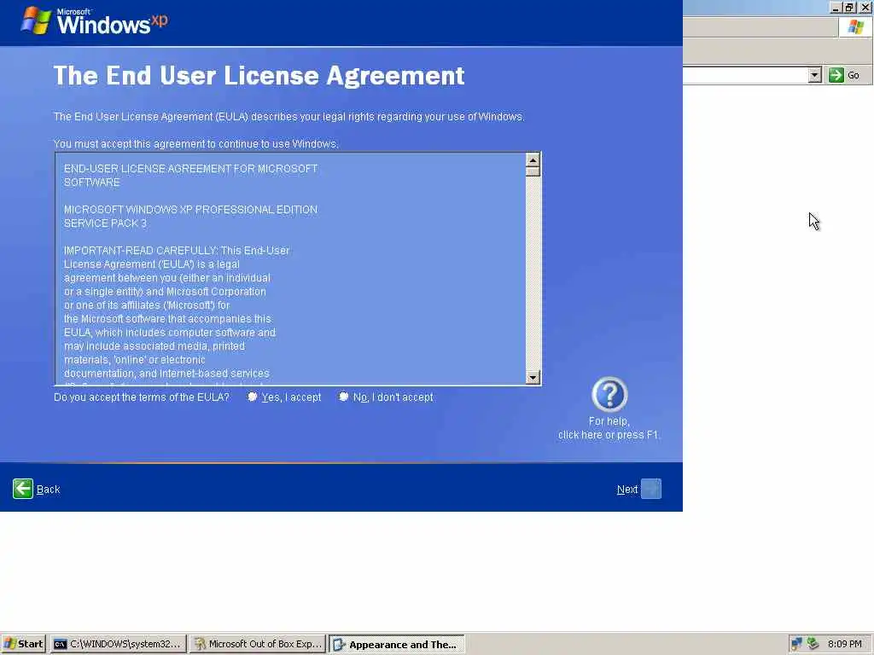Click the green Go arrow button
Viewport: 874px width, 655px height.
[836, 75]
